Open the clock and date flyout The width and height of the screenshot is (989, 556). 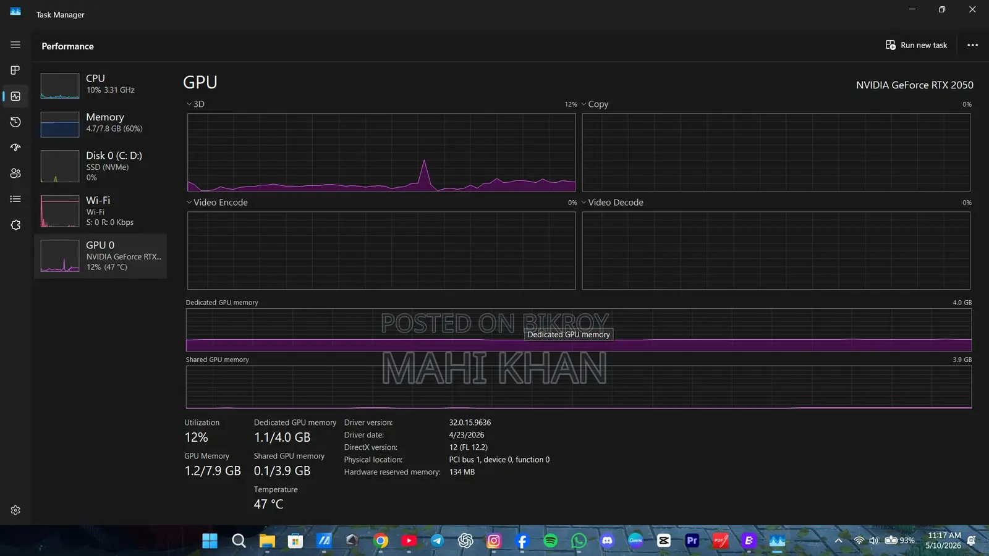pos(943,541)
